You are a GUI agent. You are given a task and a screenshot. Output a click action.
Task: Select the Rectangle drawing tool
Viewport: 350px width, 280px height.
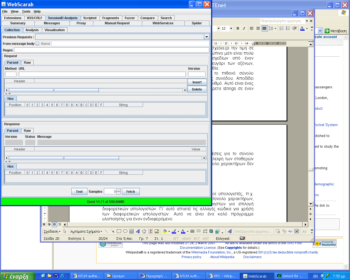tap(119, 231)
